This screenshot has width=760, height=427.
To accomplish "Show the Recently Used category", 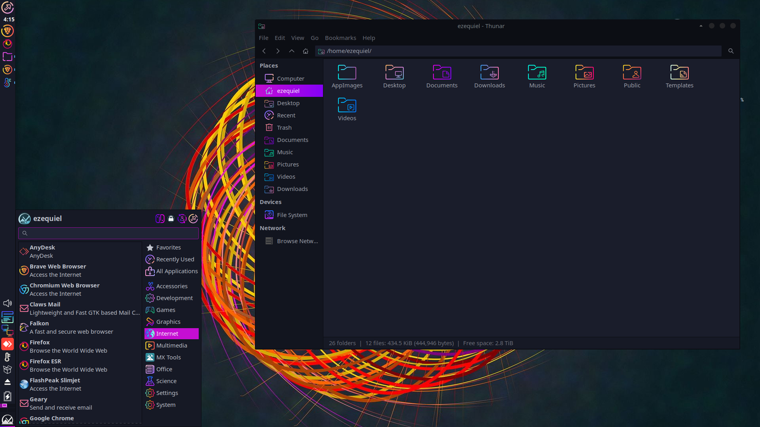I will [x=171, y=260].
